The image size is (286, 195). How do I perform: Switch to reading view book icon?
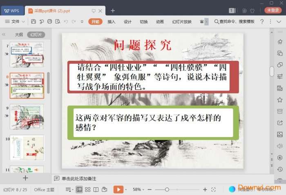(x=96, y=190)
